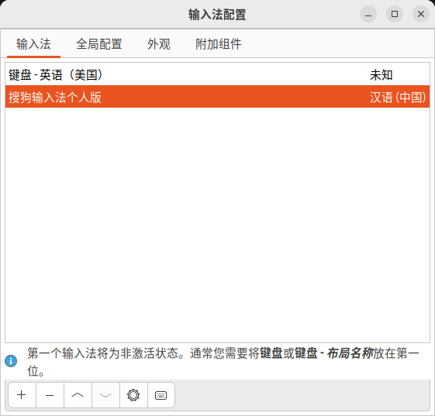The height and width of the screenshot is (416, 435).
Task: Remove selected input method with minus icon
Action: (x=50, y=395)
